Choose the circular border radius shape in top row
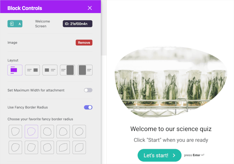Screen dimensions: 234x164 [x=79, y=131]
